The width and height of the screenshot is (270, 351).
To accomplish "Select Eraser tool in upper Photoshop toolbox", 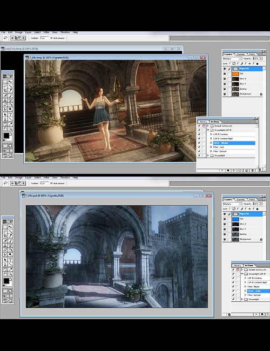I will pyautogui.click(x=5, y=105).
